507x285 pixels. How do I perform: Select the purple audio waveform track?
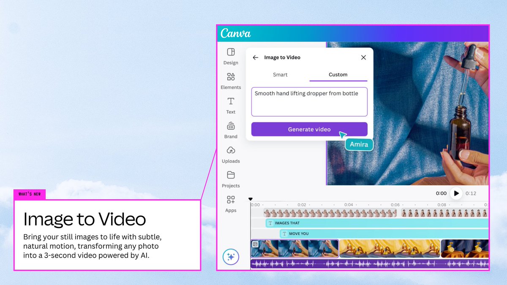(x=369, y=264)
